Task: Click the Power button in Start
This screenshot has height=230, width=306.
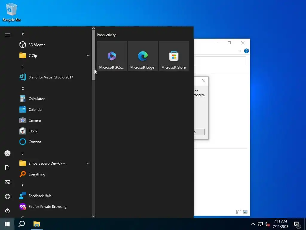Action: (7, 211)
